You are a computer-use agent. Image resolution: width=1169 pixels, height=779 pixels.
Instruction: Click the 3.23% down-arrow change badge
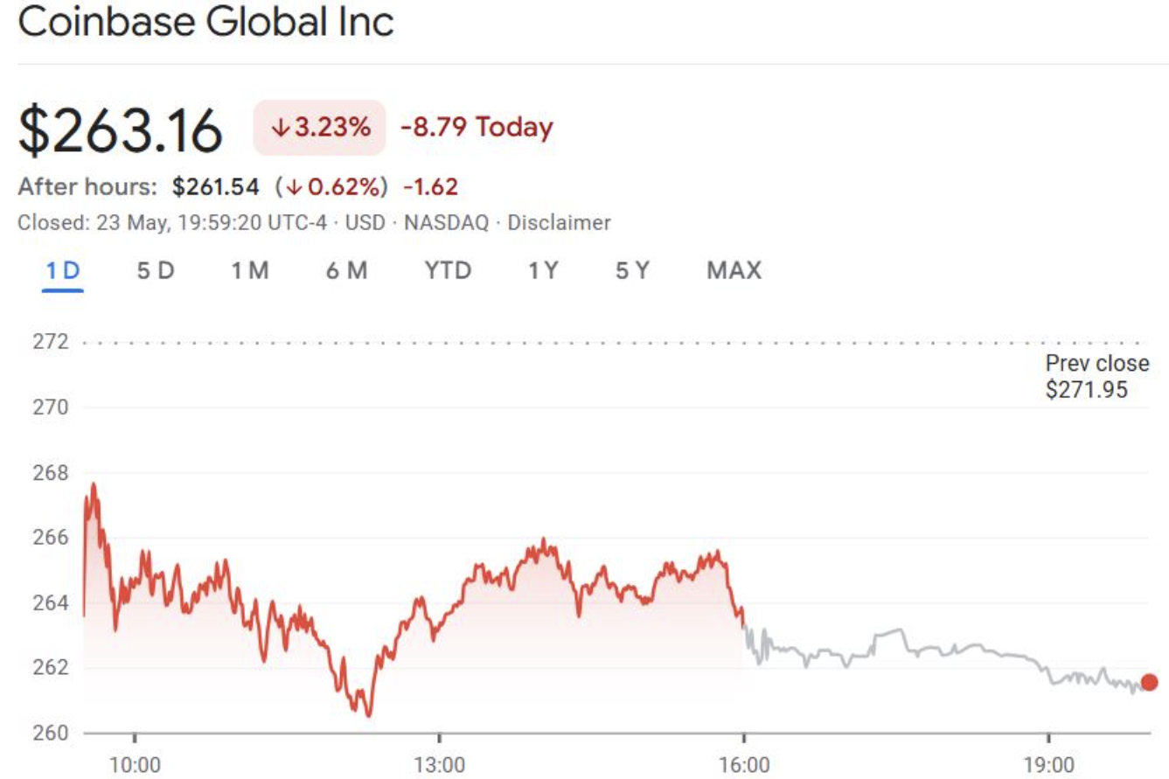tap(319, 128)
